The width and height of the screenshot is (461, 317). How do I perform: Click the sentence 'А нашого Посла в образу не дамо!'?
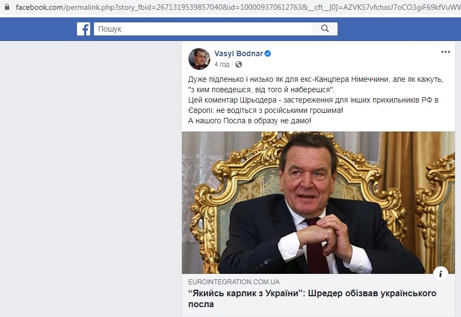250,121
